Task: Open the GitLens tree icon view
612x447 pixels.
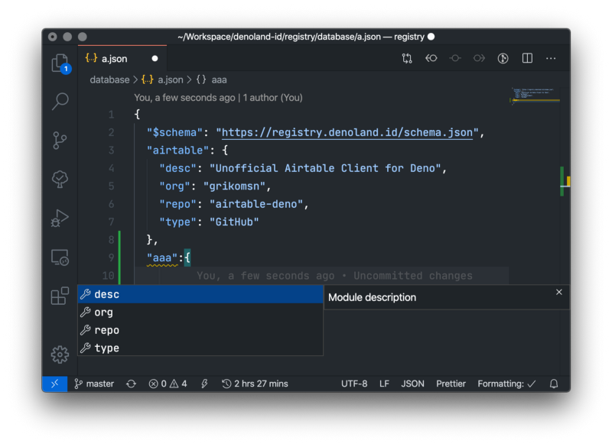Action: pyautogui.click(x=60, y=179)
